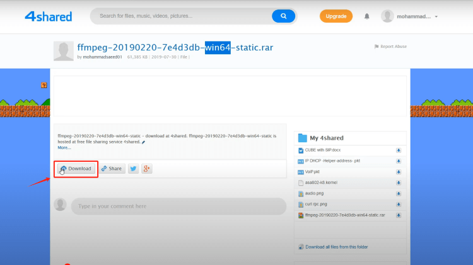The height and width of the screenshot is (265, 473).
Task: Click the pencil edit description icon
Action: point(143,142)
